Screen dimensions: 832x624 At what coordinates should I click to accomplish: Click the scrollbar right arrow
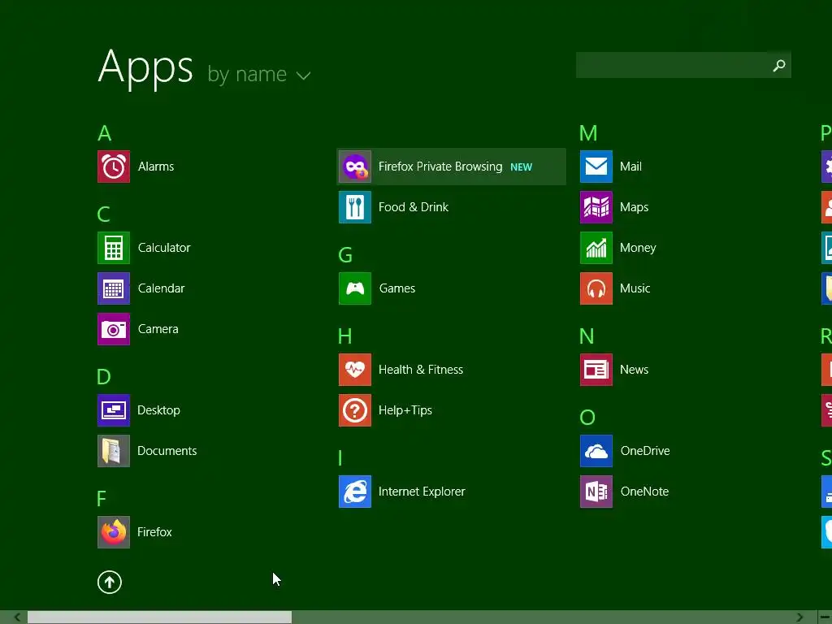799,617
